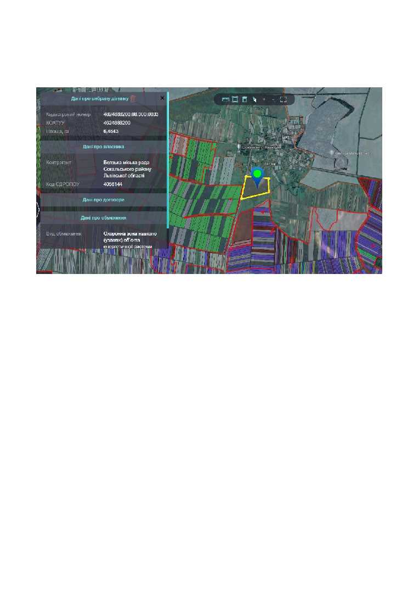Expand the 'Дані про договори' section
The width and height of the screenshot is (419, 593).
pos(103,200)
